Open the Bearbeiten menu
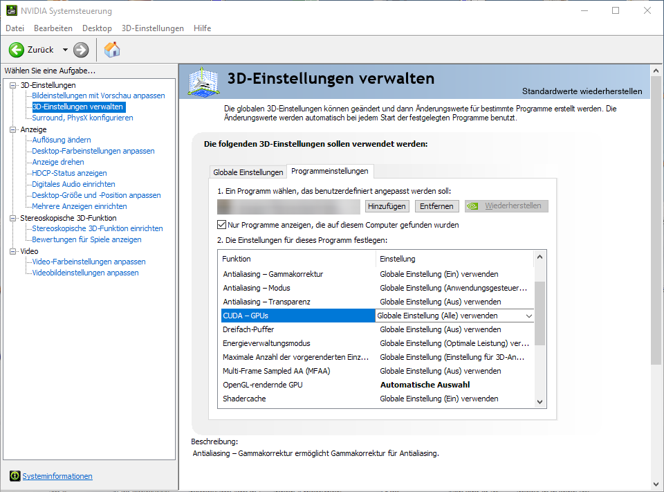This screenshot has height=492, width=664. [x=53, y=28]
